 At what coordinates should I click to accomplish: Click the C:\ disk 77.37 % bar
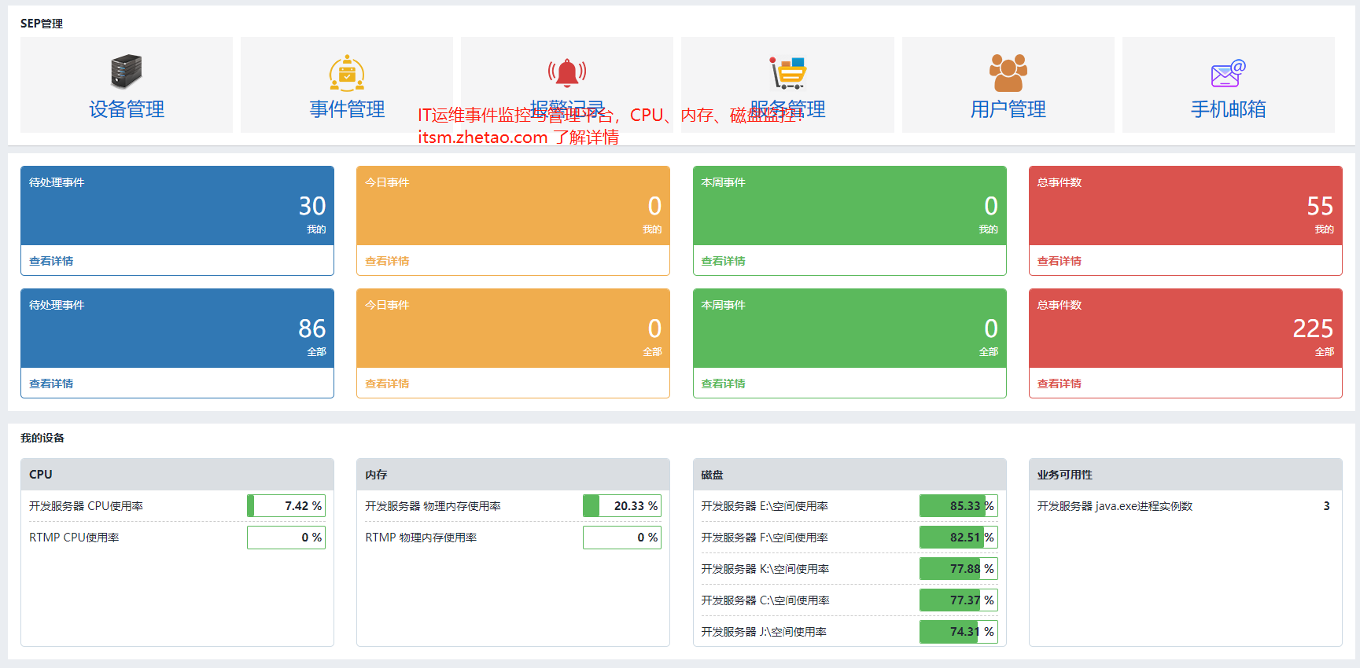pos(959,600)
